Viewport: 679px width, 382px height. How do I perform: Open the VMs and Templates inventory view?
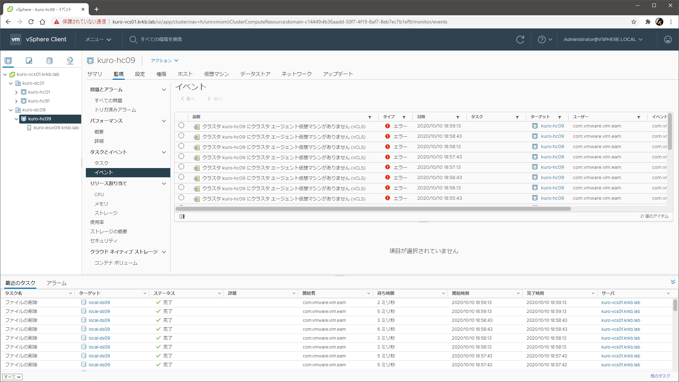pos(29,61)
